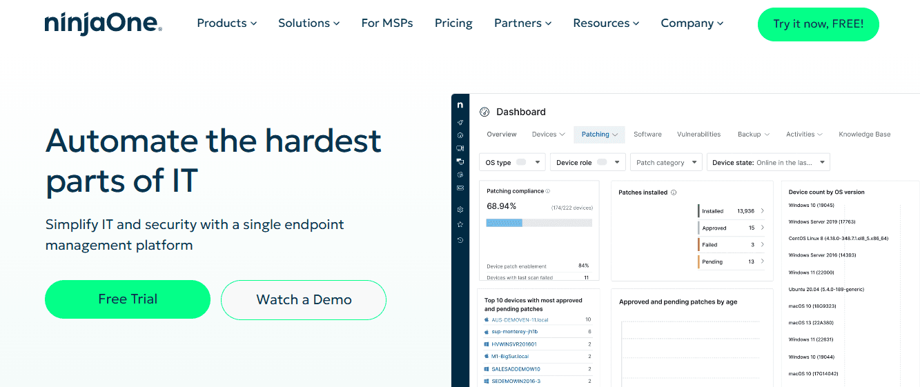Open the overlapping-screens sidebar icon

(460, 161)
